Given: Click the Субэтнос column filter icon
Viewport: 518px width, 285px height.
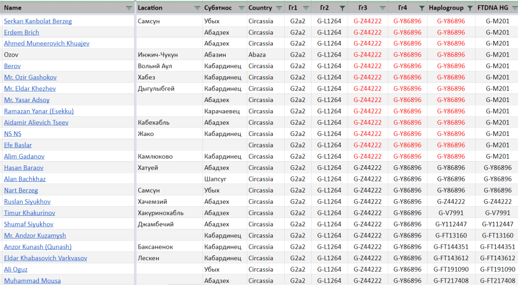Looking at the screenshot, I should pos(241,8).
